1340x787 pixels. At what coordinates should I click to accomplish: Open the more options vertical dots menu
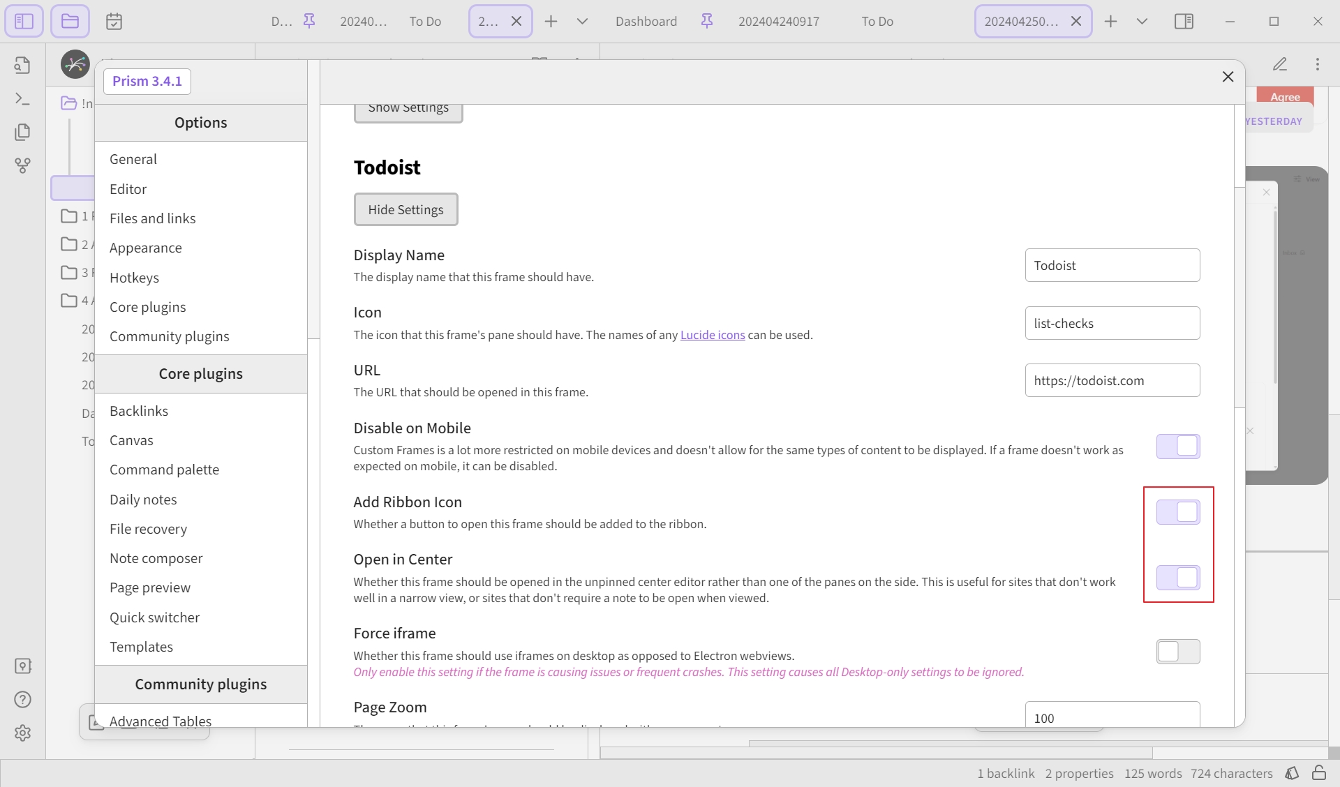point(1318,64)
